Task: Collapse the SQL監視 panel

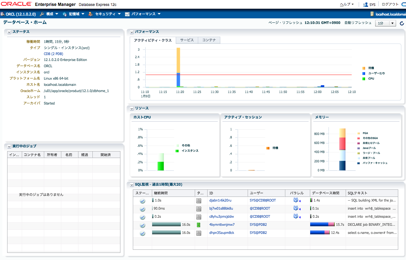Action: (x=132, y=185)
